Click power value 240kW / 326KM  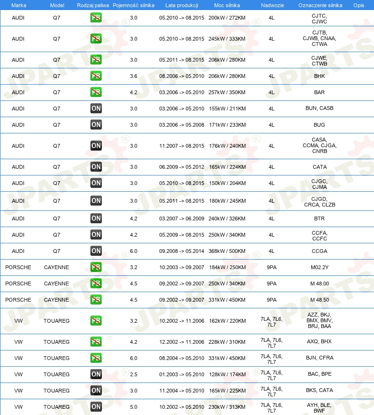pos(227,218)
